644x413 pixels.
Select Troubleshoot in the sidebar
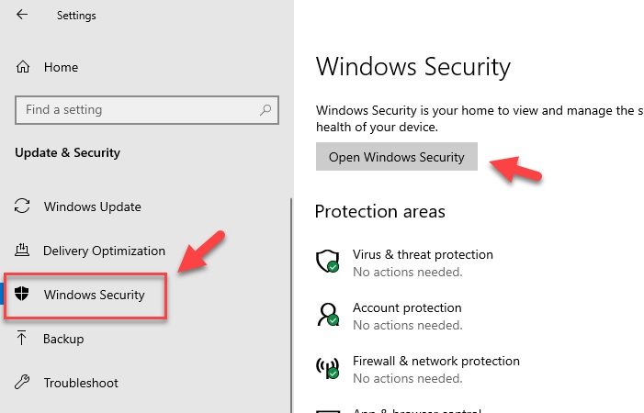click(x=80, y=383)
